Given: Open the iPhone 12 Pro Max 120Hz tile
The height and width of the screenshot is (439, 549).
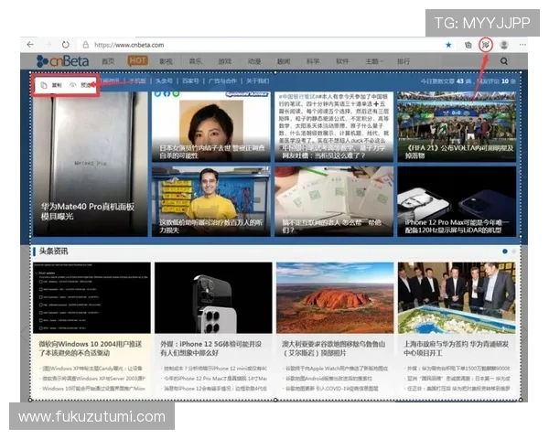Looking at the screenshot, I should (x=457, y=201).
